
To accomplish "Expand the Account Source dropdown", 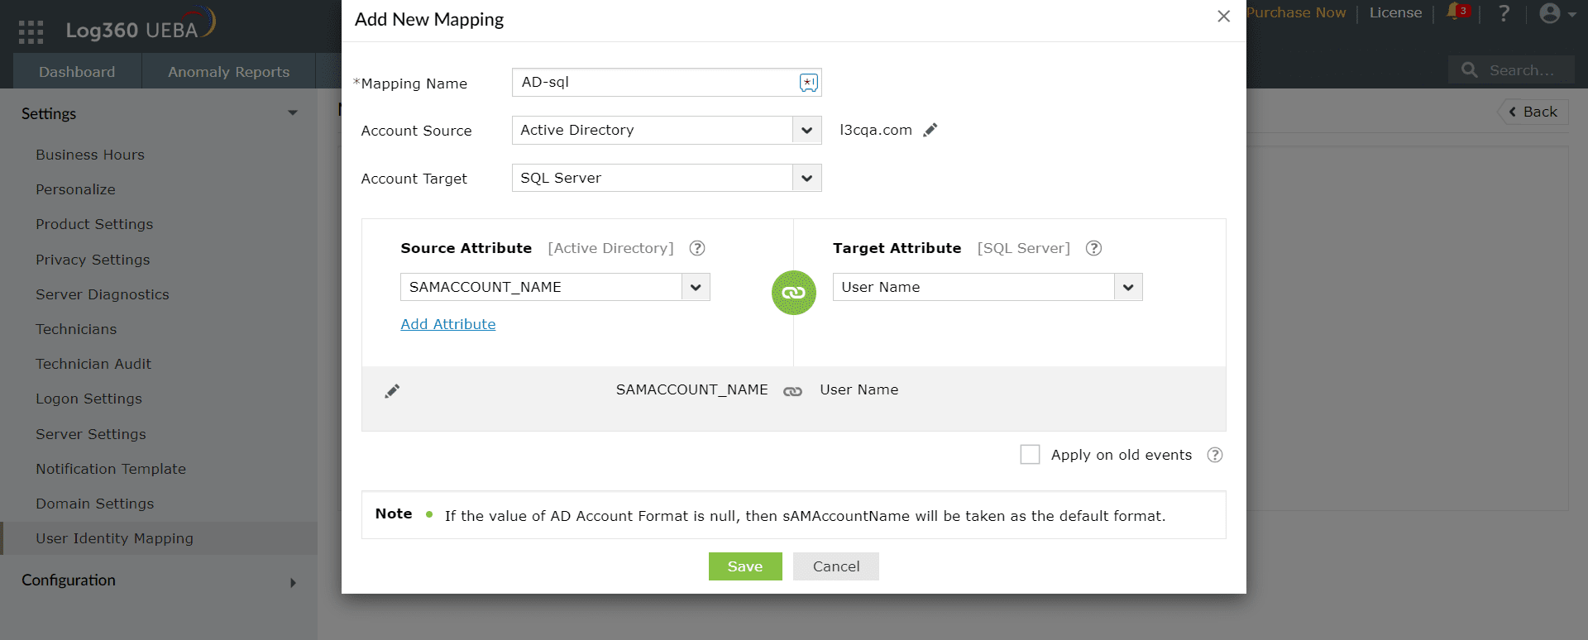I will (x=806, y=131).
